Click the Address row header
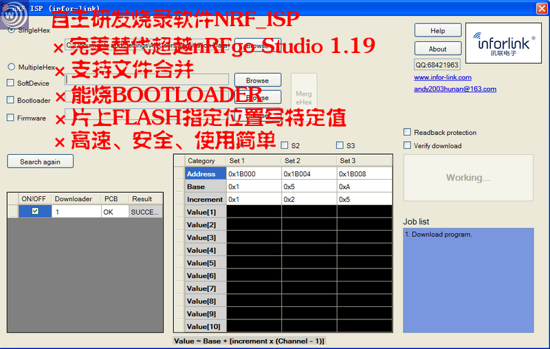This screenshot has width=550, height=349. point(206,173)
